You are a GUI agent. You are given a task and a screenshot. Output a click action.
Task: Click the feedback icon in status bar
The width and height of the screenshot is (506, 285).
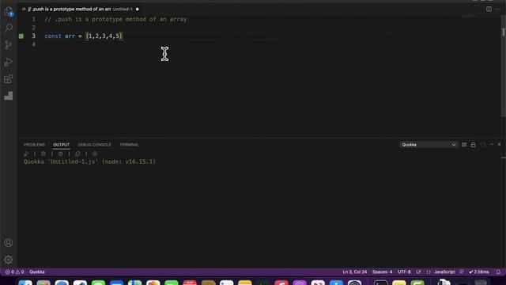click(x=462, y=272)
